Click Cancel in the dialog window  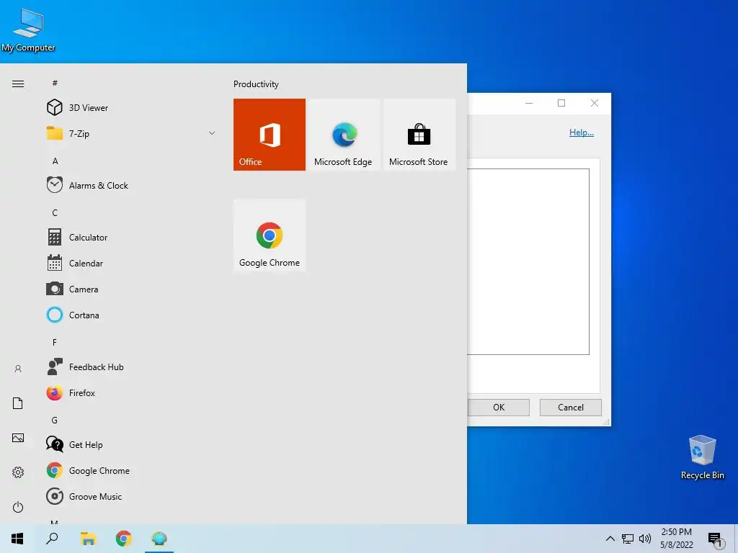point(571,408)
